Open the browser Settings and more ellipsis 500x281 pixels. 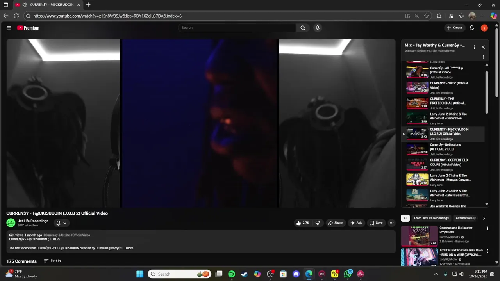(482, 16)
